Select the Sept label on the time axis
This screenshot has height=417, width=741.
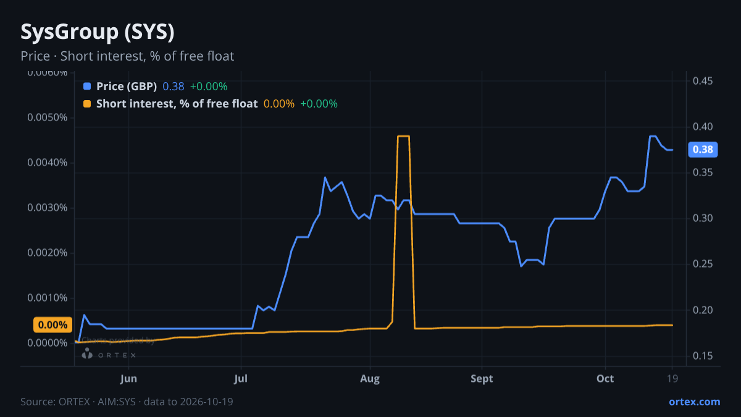tap(482, 379)
